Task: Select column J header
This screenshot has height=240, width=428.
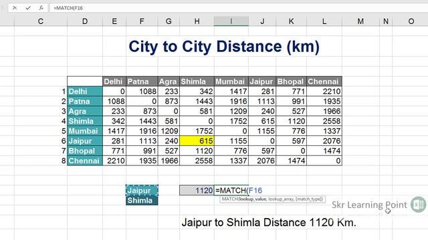Action: (x=262, y=21)
